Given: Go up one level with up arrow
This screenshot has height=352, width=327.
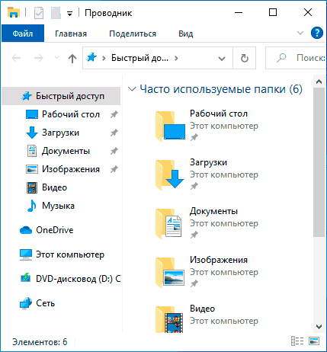Looking at the screenshot, I should pyautogui.click(x=72, y=58).
